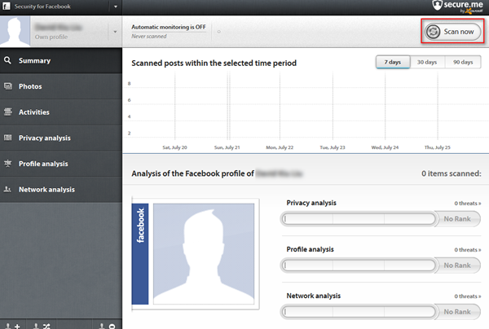Click the Activities list icon in sidebar

(7, 112)
